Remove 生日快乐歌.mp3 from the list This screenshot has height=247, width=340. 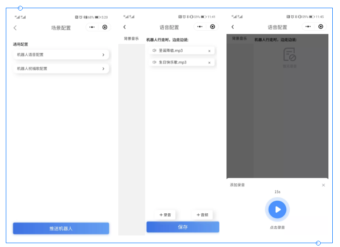click(x=209, y=63)
